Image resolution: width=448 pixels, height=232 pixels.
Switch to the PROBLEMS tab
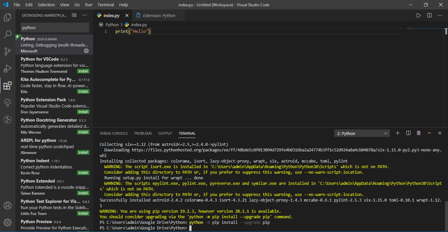(x=143, y=133)
